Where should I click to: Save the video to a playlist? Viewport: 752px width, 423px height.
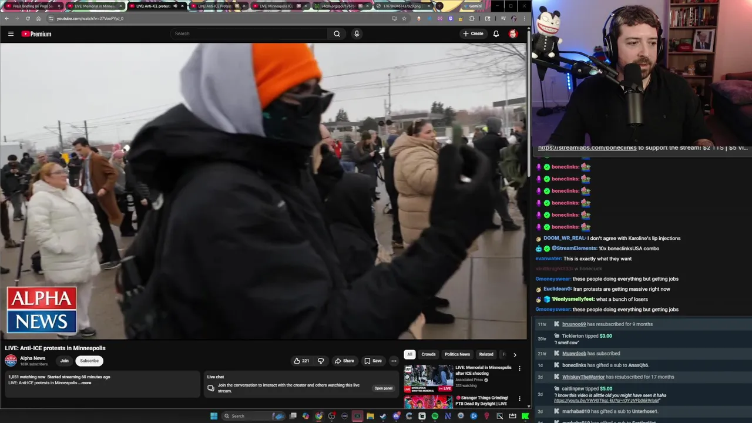tap(373, 361)
